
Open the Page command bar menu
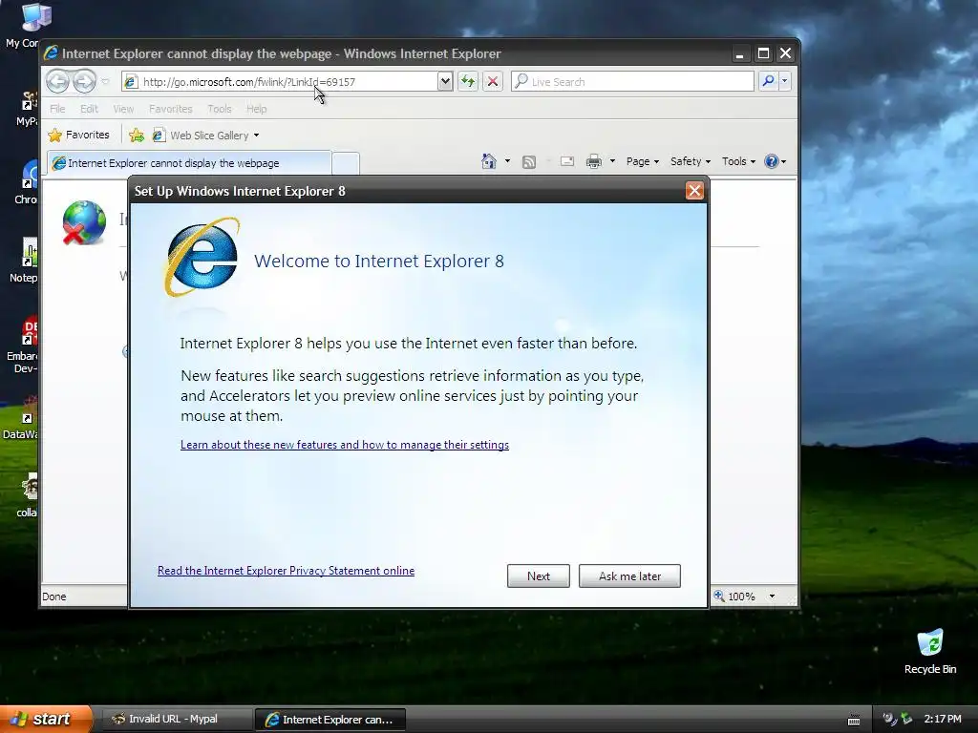pos(643,161)
